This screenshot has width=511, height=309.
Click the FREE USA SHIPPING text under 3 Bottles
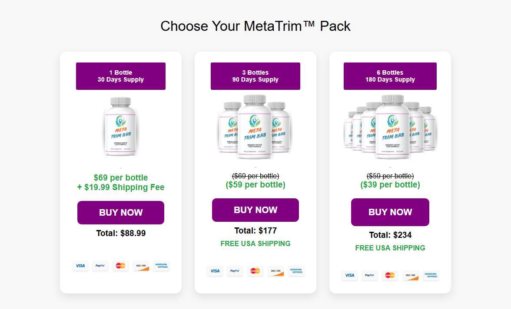pos(255,243)
